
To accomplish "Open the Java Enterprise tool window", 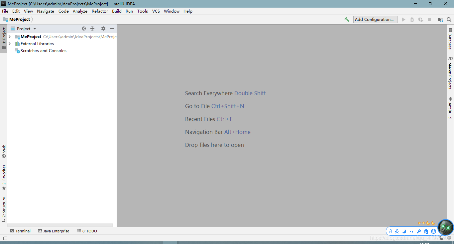I will point(54,231).
